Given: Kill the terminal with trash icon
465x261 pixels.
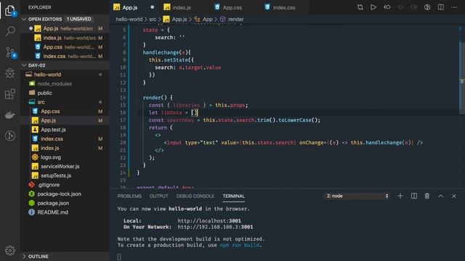Looking at the screenshot, I should [427, 196].
